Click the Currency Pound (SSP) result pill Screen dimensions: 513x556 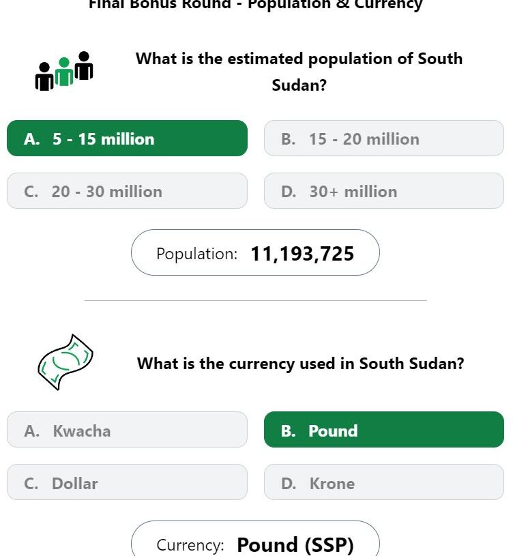click(255, 538)
